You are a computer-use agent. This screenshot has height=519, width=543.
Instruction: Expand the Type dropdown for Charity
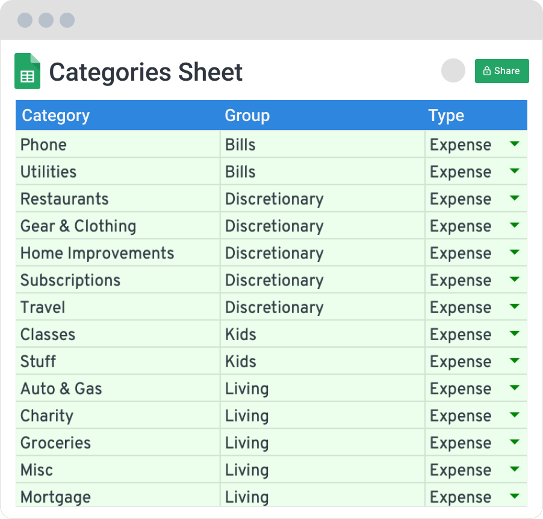click(x=515, y=415)
